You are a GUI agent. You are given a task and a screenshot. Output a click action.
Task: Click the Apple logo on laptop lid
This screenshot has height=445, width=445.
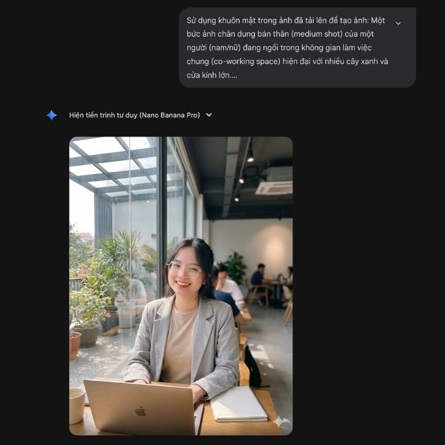[x=140, y=411]
